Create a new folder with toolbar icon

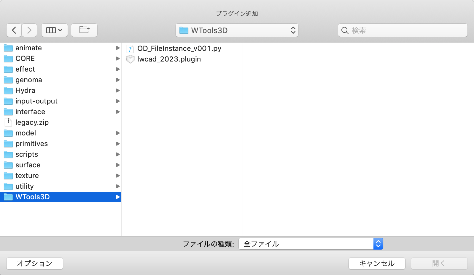(84, 30)
